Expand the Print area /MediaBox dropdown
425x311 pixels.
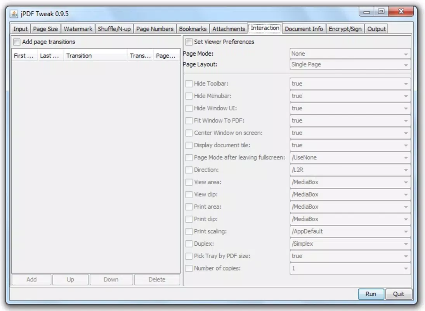(x=350, y=207)
